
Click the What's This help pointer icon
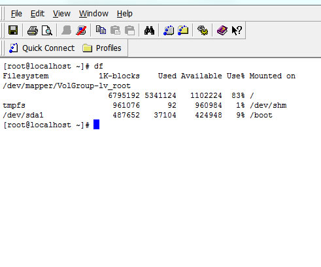click(237, 30)
